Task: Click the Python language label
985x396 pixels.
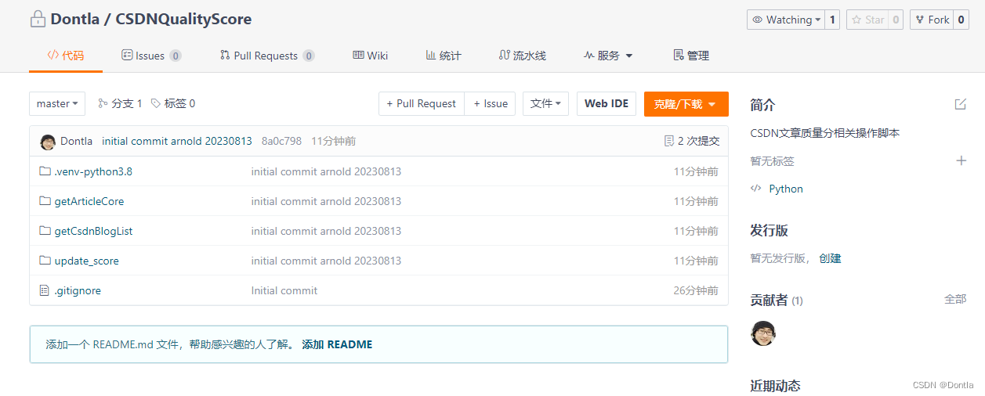Action: (786, 189)
